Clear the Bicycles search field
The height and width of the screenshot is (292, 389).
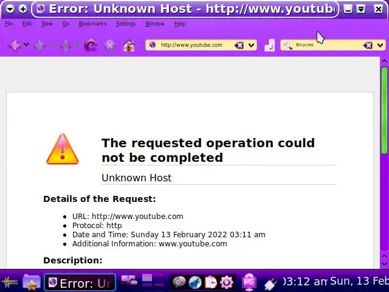[x=368, y=45]
